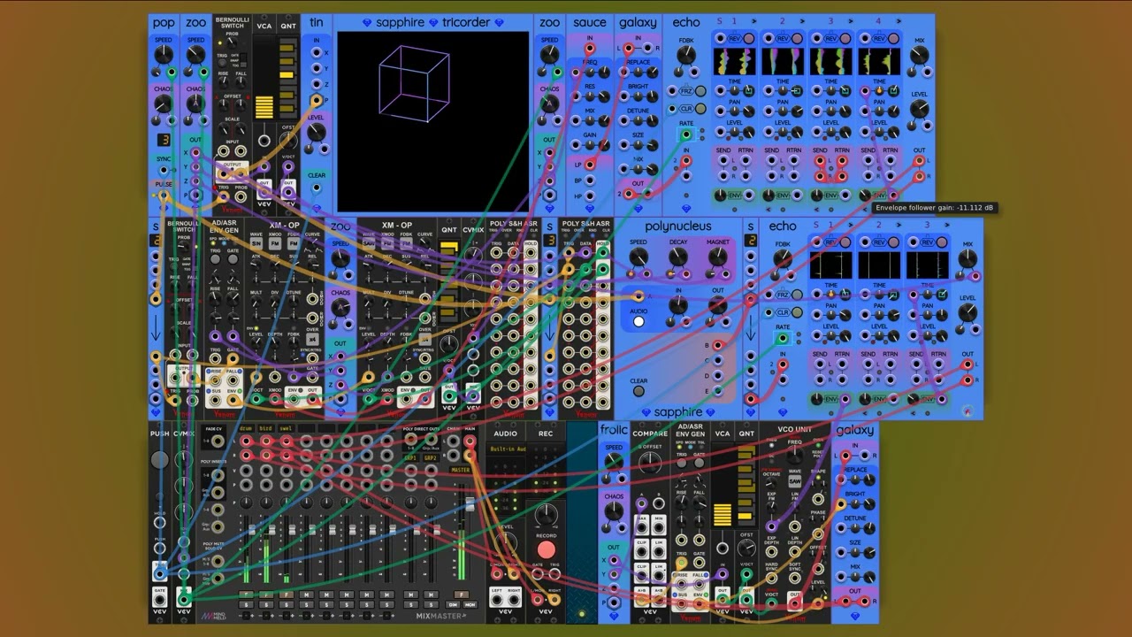Click the polynucleus DECAY knob
The image size is (1132, 637).
[678, 257]
